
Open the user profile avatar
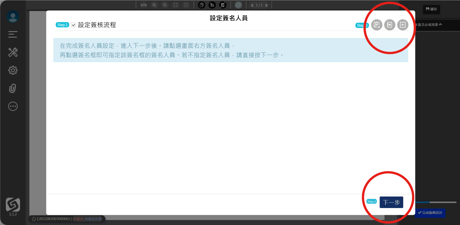coord(13,17)
